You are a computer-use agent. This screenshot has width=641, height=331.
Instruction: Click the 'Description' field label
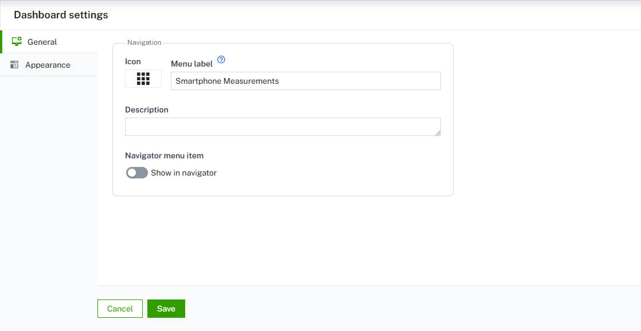pyautogui.click(x=147, y=110)
